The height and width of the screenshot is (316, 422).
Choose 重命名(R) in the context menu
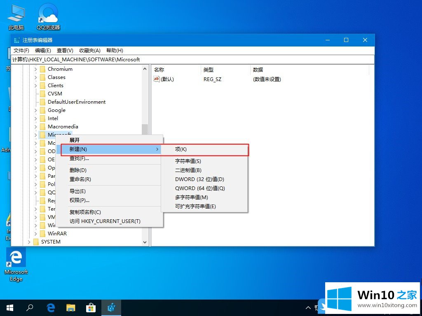(109, 179)
